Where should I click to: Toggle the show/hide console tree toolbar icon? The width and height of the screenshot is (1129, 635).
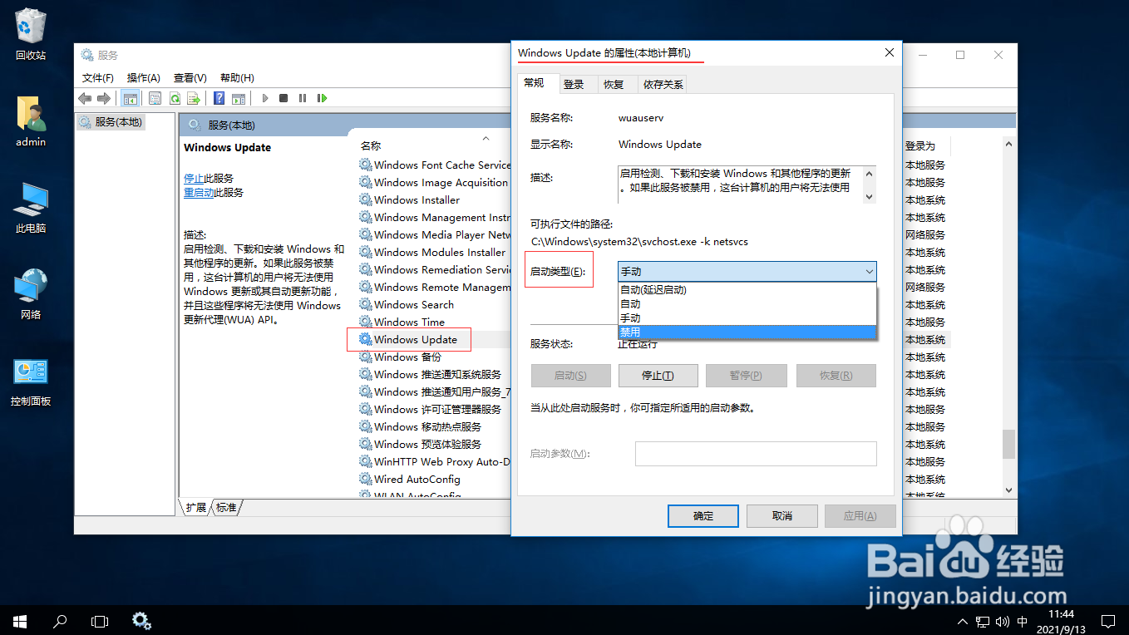(131, 98)
